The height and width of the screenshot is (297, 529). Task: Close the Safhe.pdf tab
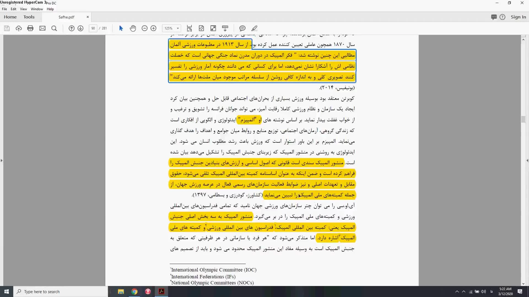(x=88, y=17)
